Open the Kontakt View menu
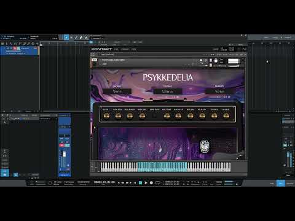 133,49
